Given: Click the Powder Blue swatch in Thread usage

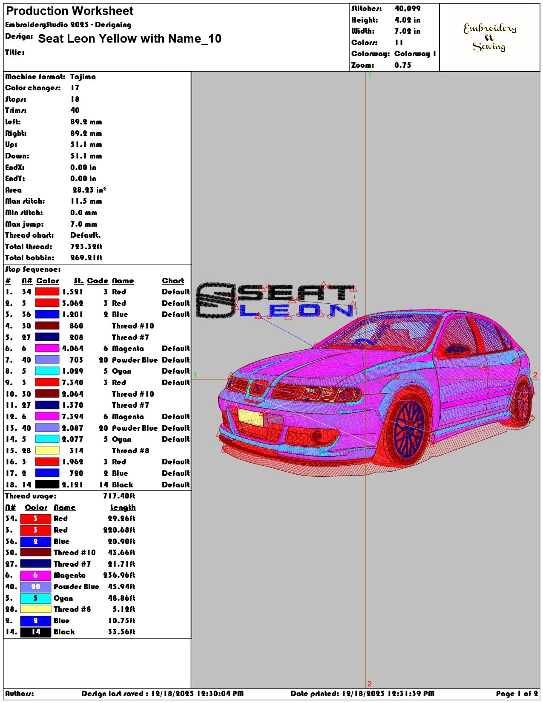Looking at the screenshot, I should coord(36,587).
